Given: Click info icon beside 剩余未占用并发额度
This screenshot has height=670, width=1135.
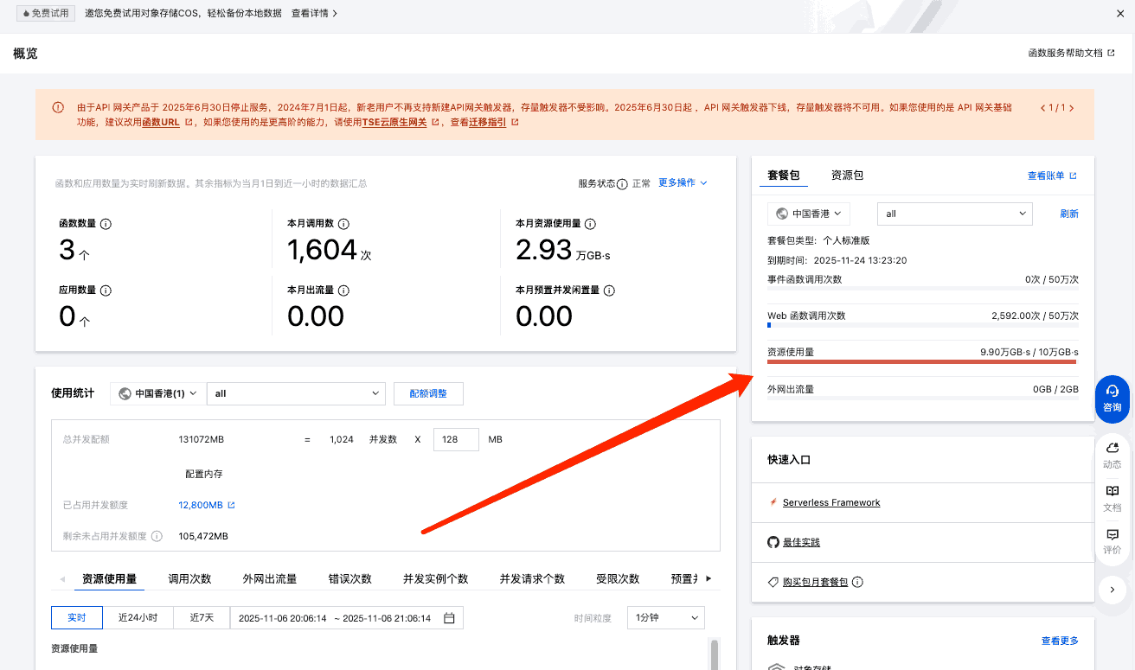Looking at the screenshot, I should [157, 536].
